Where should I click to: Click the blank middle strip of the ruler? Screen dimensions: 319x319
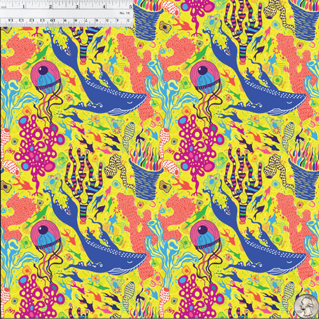[x=66, y=13]
